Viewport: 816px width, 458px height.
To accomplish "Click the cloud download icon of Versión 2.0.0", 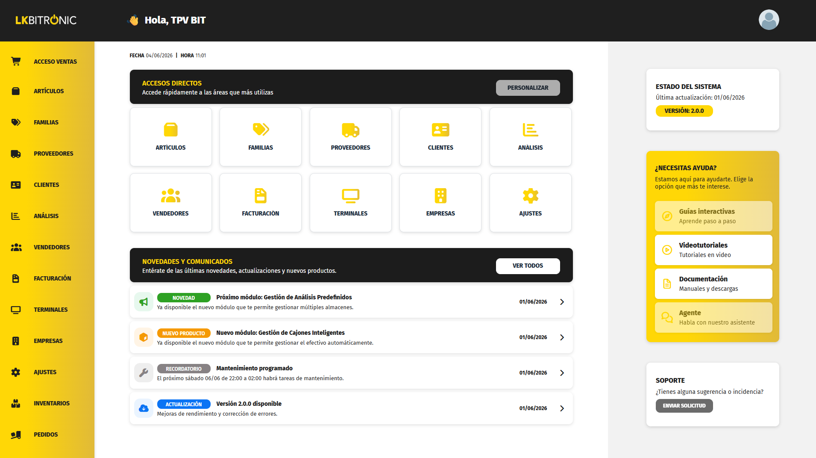I will pyautogui.click(x=144, y=408).
